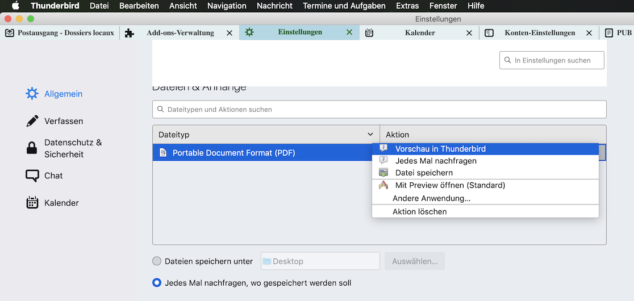Choose Aktion löschen option
634x301 pixels.
click(485, 211)
